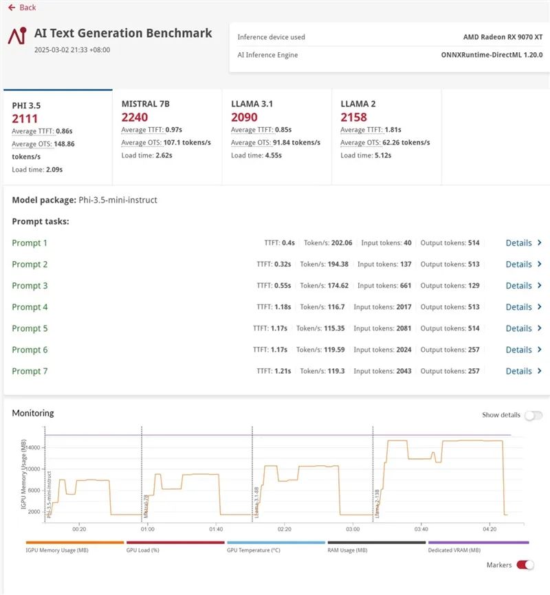550x595 pixels.
Task: Switch to the LLAMA 2 tab
Action: [x=386, y=137]
